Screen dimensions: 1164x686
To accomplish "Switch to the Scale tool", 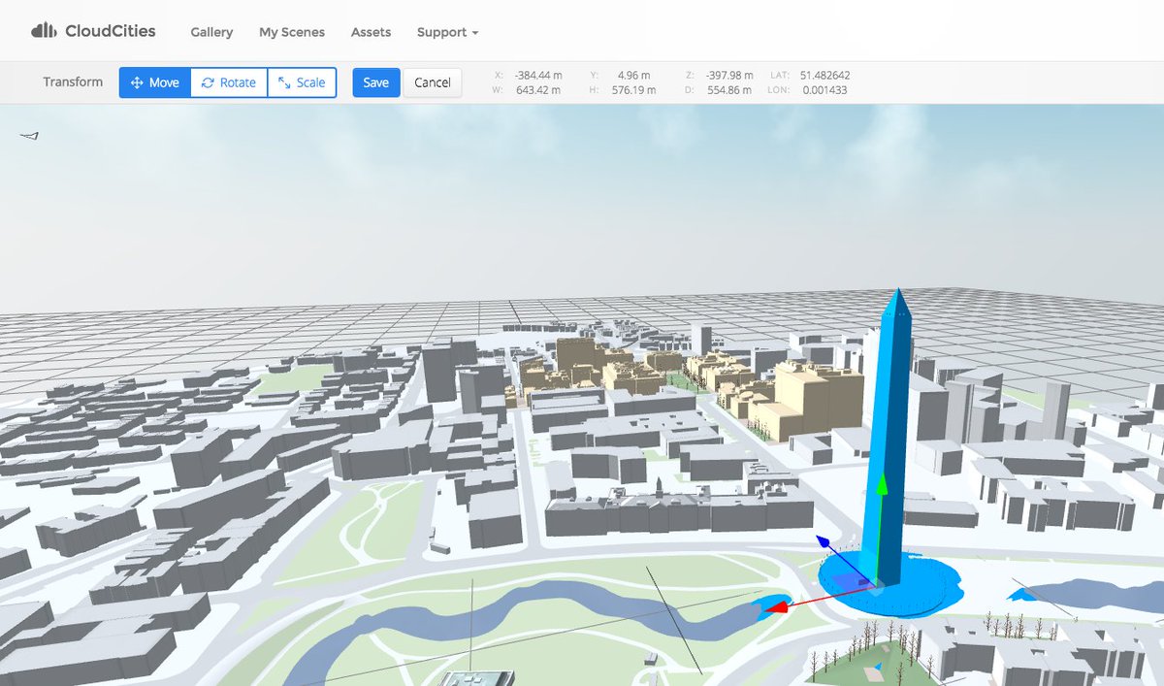I will [302, 82].
